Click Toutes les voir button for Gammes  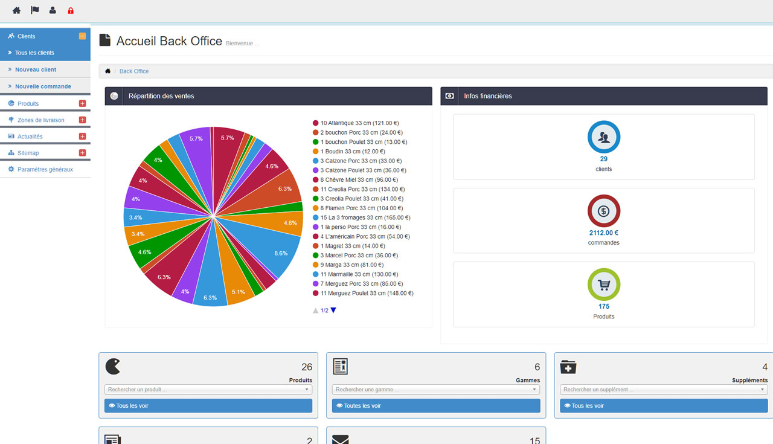tap(435, 406)
